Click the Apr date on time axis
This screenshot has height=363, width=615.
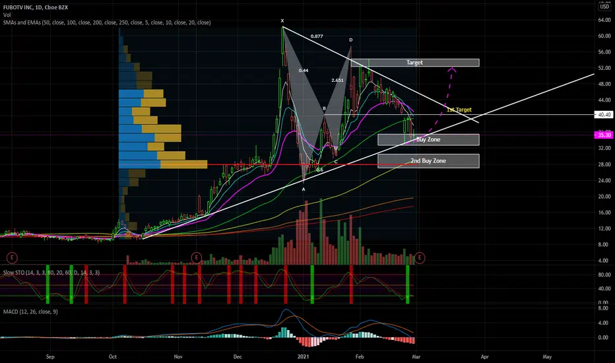(485, 356)
